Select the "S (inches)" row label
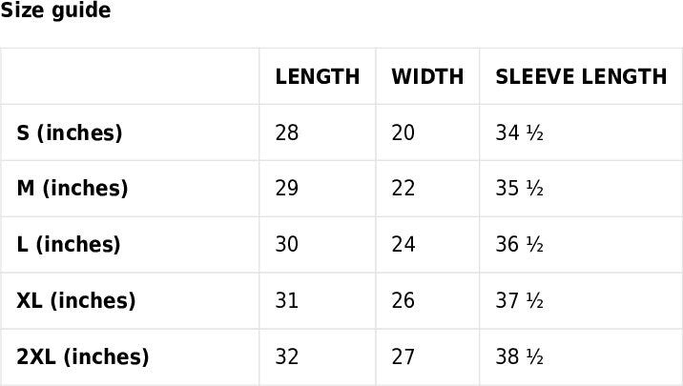 click(x=70, y=132)
